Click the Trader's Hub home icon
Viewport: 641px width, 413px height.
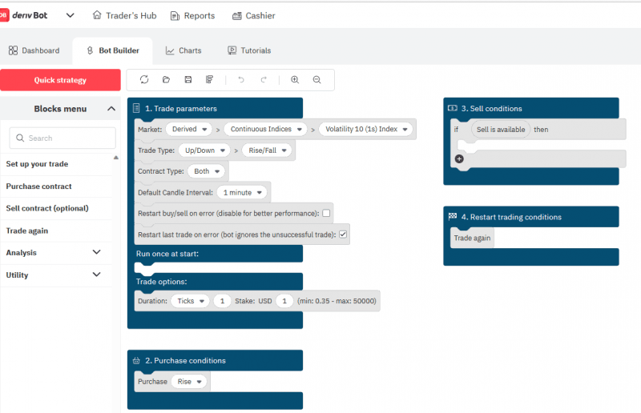[x=97, y=15]
